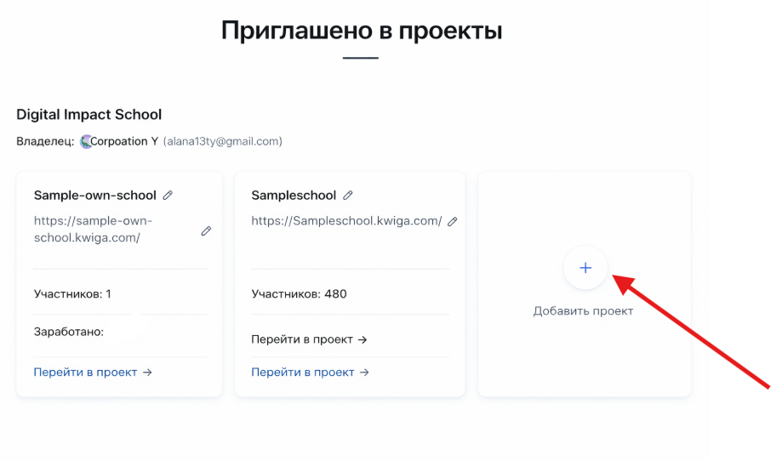Image resolution: width=771 pixels, height=461 pixels.
Task: Click the owner email alana13ty@gmail.com
Action: (x=222, y=142)
